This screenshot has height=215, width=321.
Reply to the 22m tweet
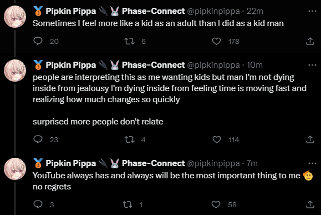coord(38,41)
